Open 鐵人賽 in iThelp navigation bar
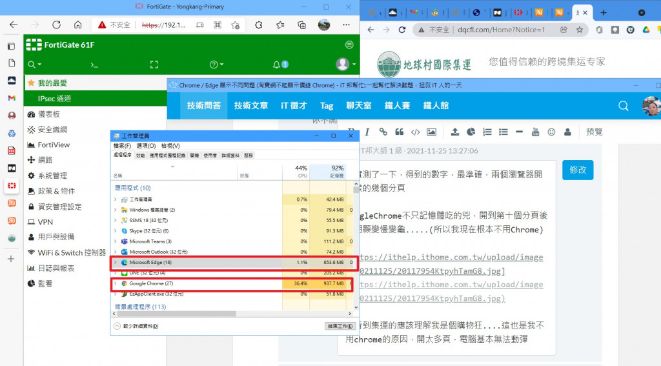Screen dimensions: 661x366 (x=398, y=106)
